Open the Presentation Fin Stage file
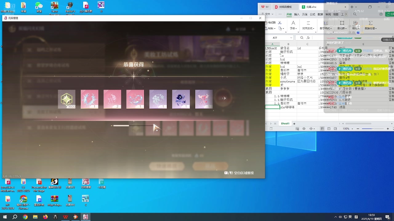The image size is (394, 221). click(x=39, y=185)
